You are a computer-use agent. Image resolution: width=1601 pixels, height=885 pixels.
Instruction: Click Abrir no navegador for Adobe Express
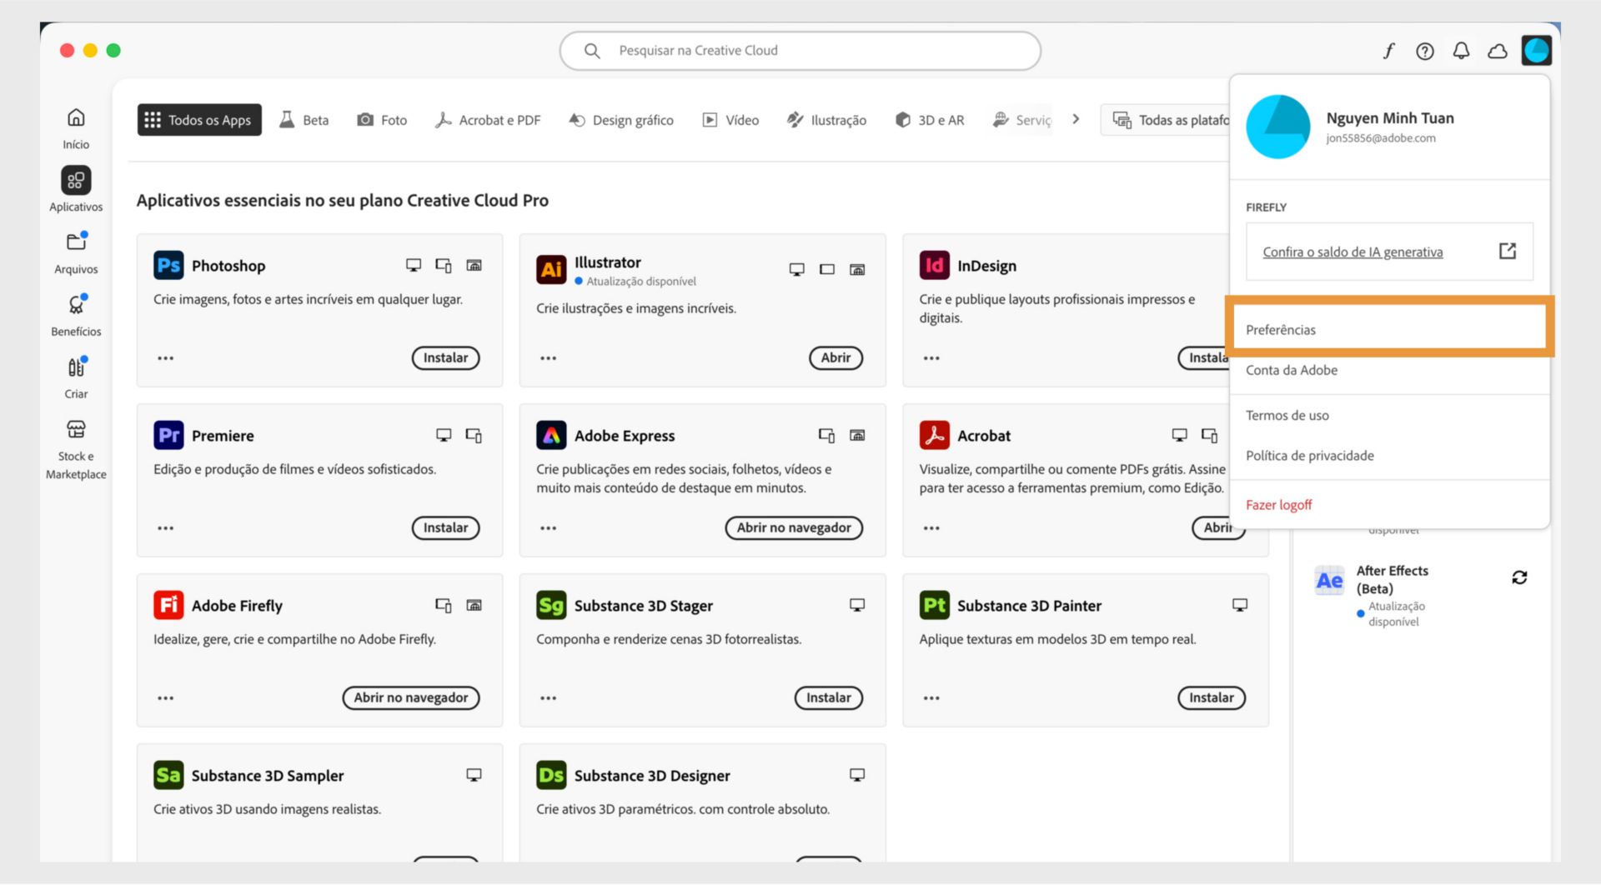(x=794, y=528)
